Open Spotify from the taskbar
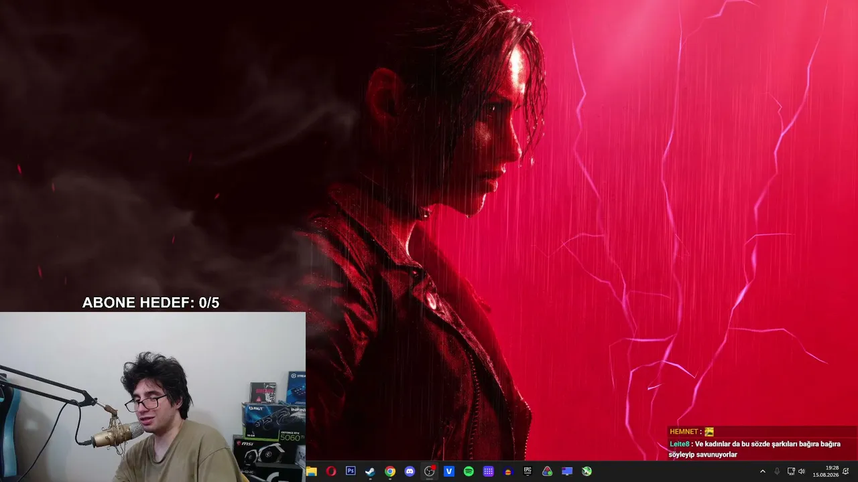Image resolution: width=858 pixels, height=482 pixels. (x=469, y=471)
